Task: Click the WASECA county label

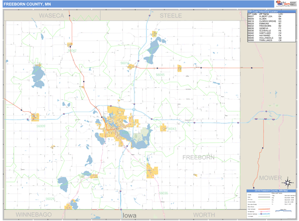Action: tap(52, 15)
